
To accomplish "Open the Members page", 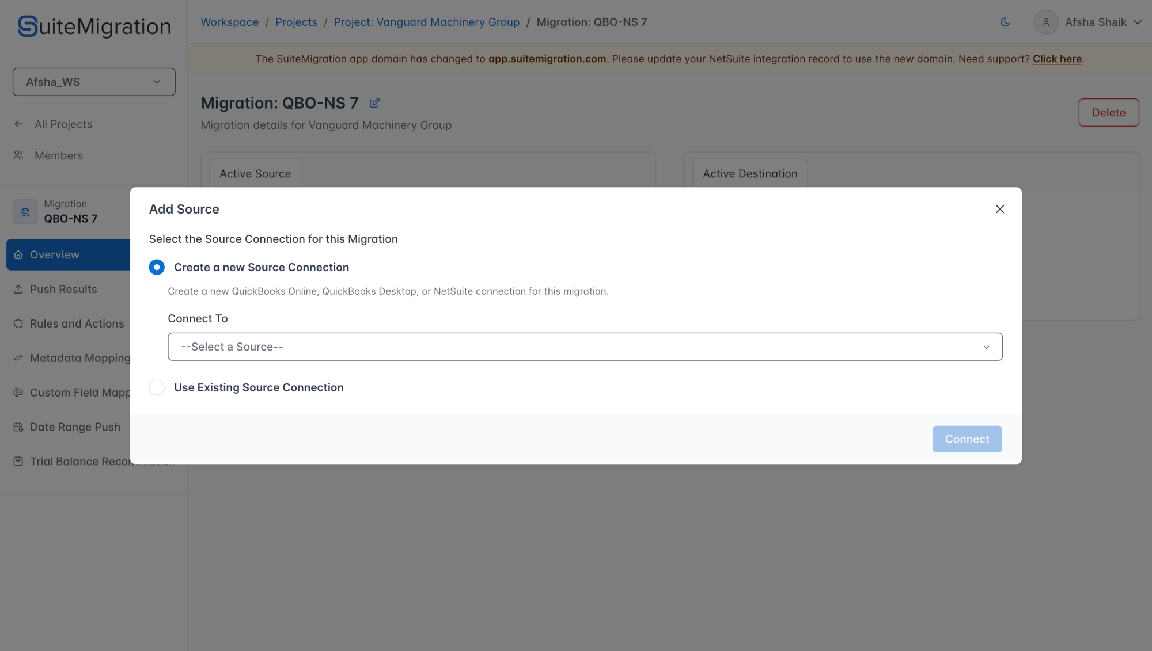I will click(x=59, y=155).
